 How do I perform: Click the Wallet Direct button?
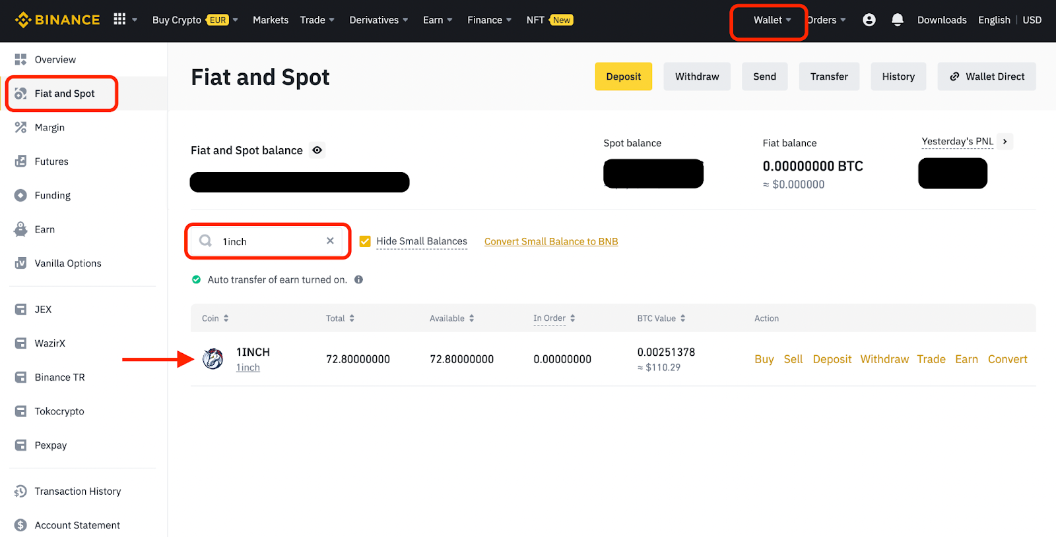pos(987,76)
